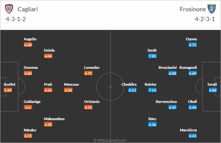Click the Frosinone club crest icon
Screen dimensions: 221x143
[x=211, y=9]
